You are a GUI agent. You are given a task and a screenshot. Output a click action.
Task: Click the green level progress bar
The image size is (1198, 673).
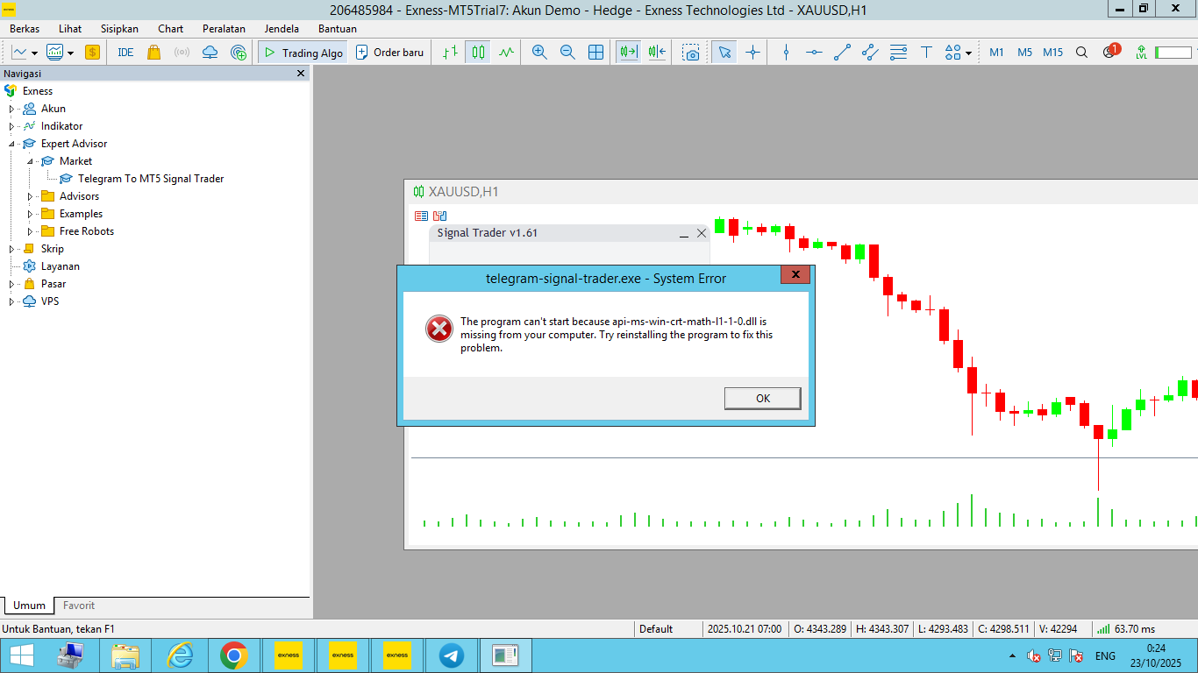pos(1173,53)
